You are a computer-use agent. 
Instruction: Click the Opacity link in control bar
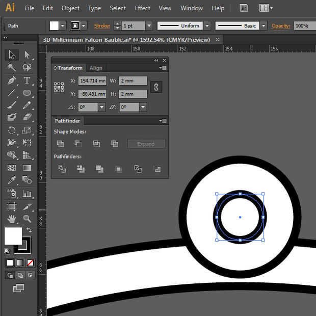[280, 25]
